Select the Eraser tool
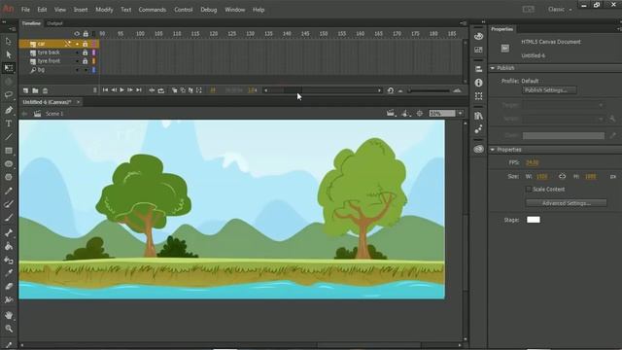Viewport: 622px width, 350px height. click(9, 287)
